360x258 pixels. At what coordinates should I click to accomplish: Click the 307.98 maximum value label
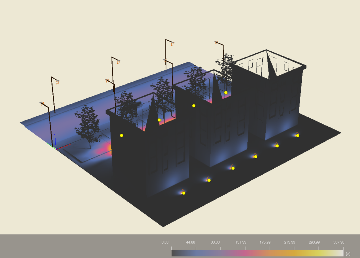339,242
